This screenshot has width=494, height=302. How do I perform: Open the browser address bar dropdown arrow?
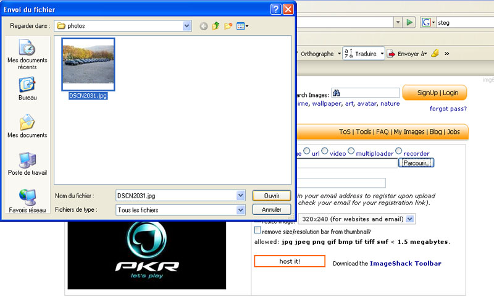click(x=398, y=22)
